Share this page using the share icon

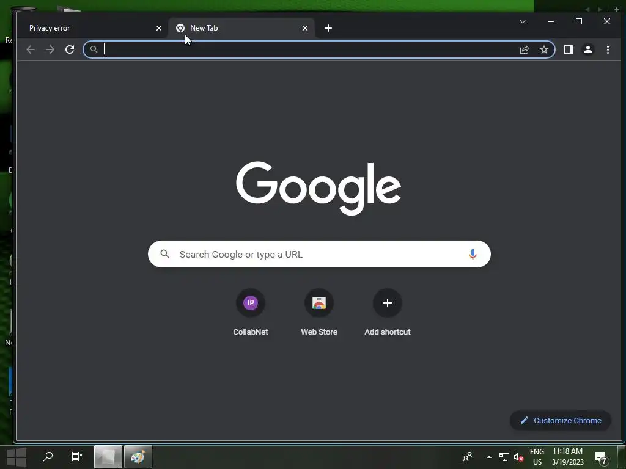click(525, 49)
